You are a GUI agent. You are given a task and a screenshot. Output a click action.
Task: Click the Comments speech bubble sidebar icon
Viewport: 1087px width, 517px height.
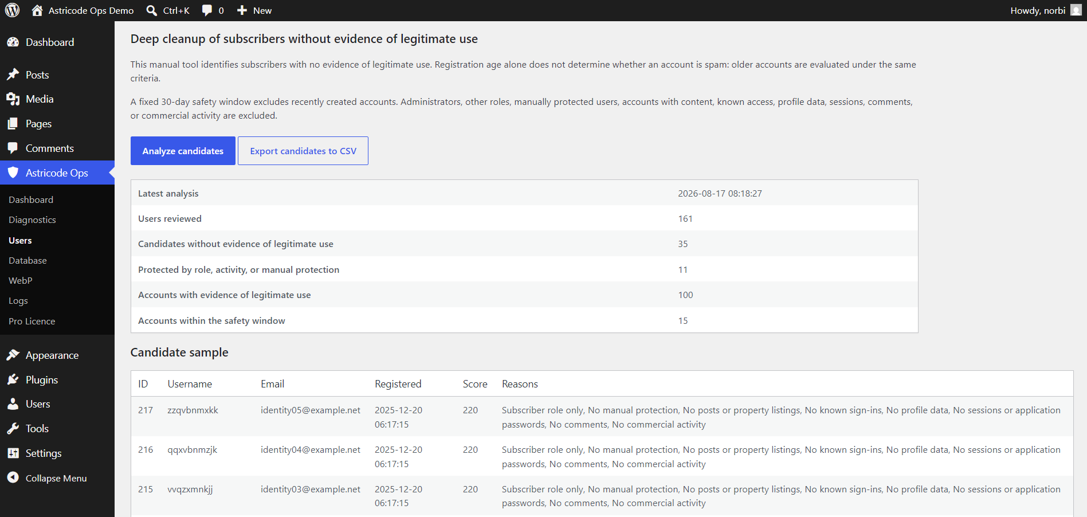click(x=13, y=148)
